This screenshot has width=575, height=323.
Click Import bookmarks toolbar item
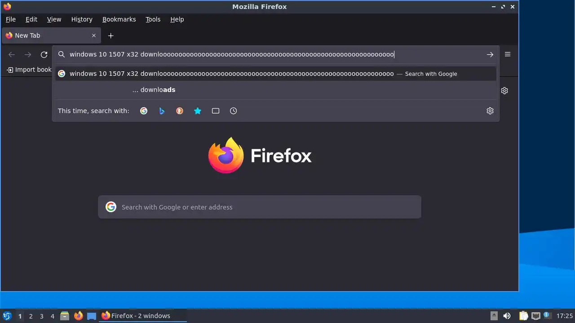pyautogui.click(x=29, y=70)
